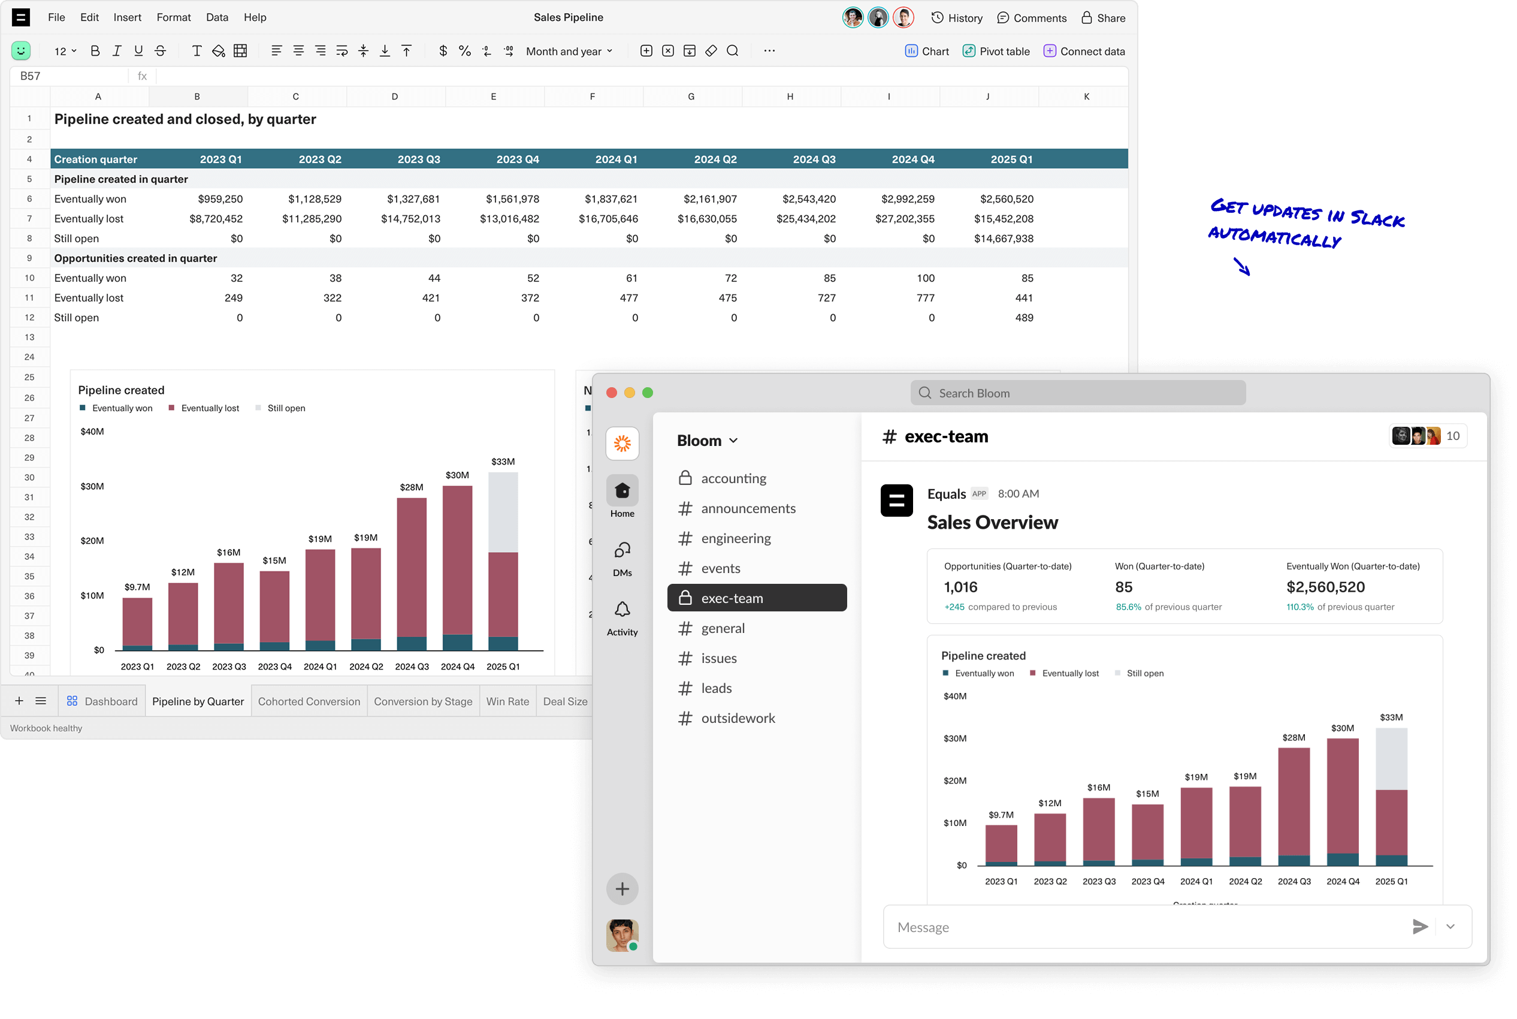This screenshot has width=1517, height=1019.
Task: Open the Bloom workspace switcher
Action: click(707, 440)
